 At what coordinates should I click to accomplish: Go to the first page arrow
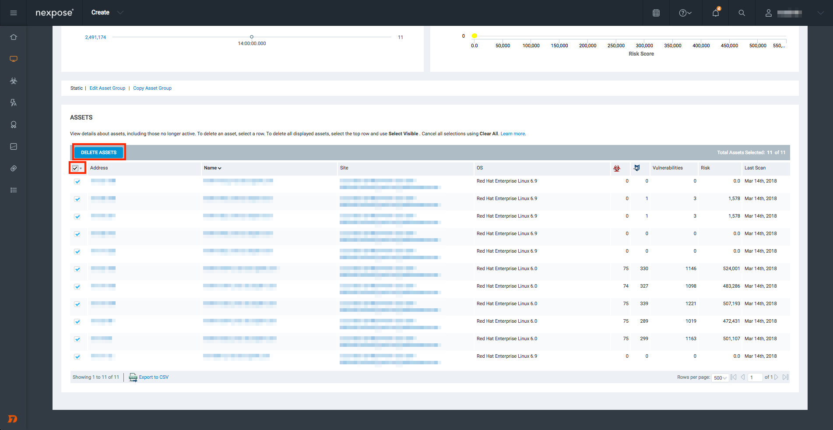[733, 377]
